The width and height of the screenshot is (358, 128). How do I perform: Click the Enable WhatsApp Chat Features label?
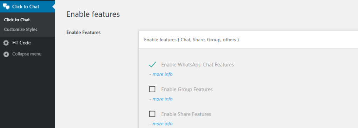pyautogui.click(x=198, y=65)
